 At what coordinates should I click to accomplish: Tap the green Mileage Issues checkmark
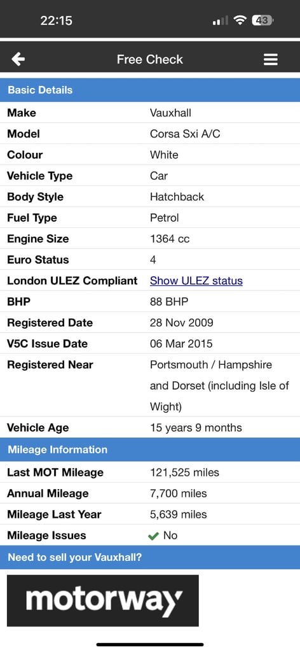(154, 536)
